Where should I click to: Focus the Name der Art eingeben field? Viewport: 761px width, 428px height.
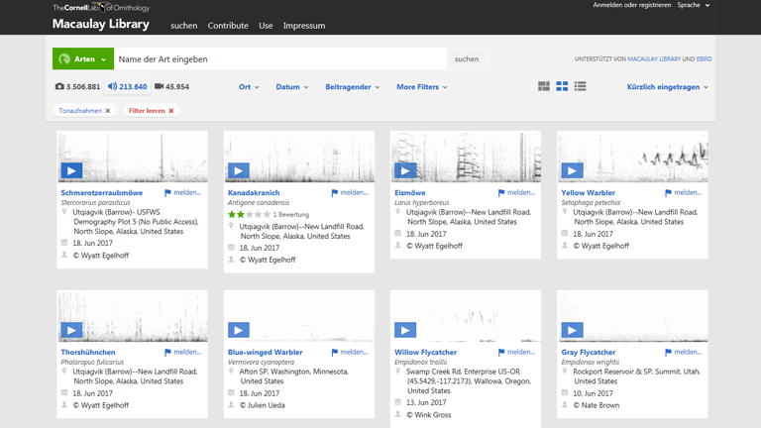[280, 58]
